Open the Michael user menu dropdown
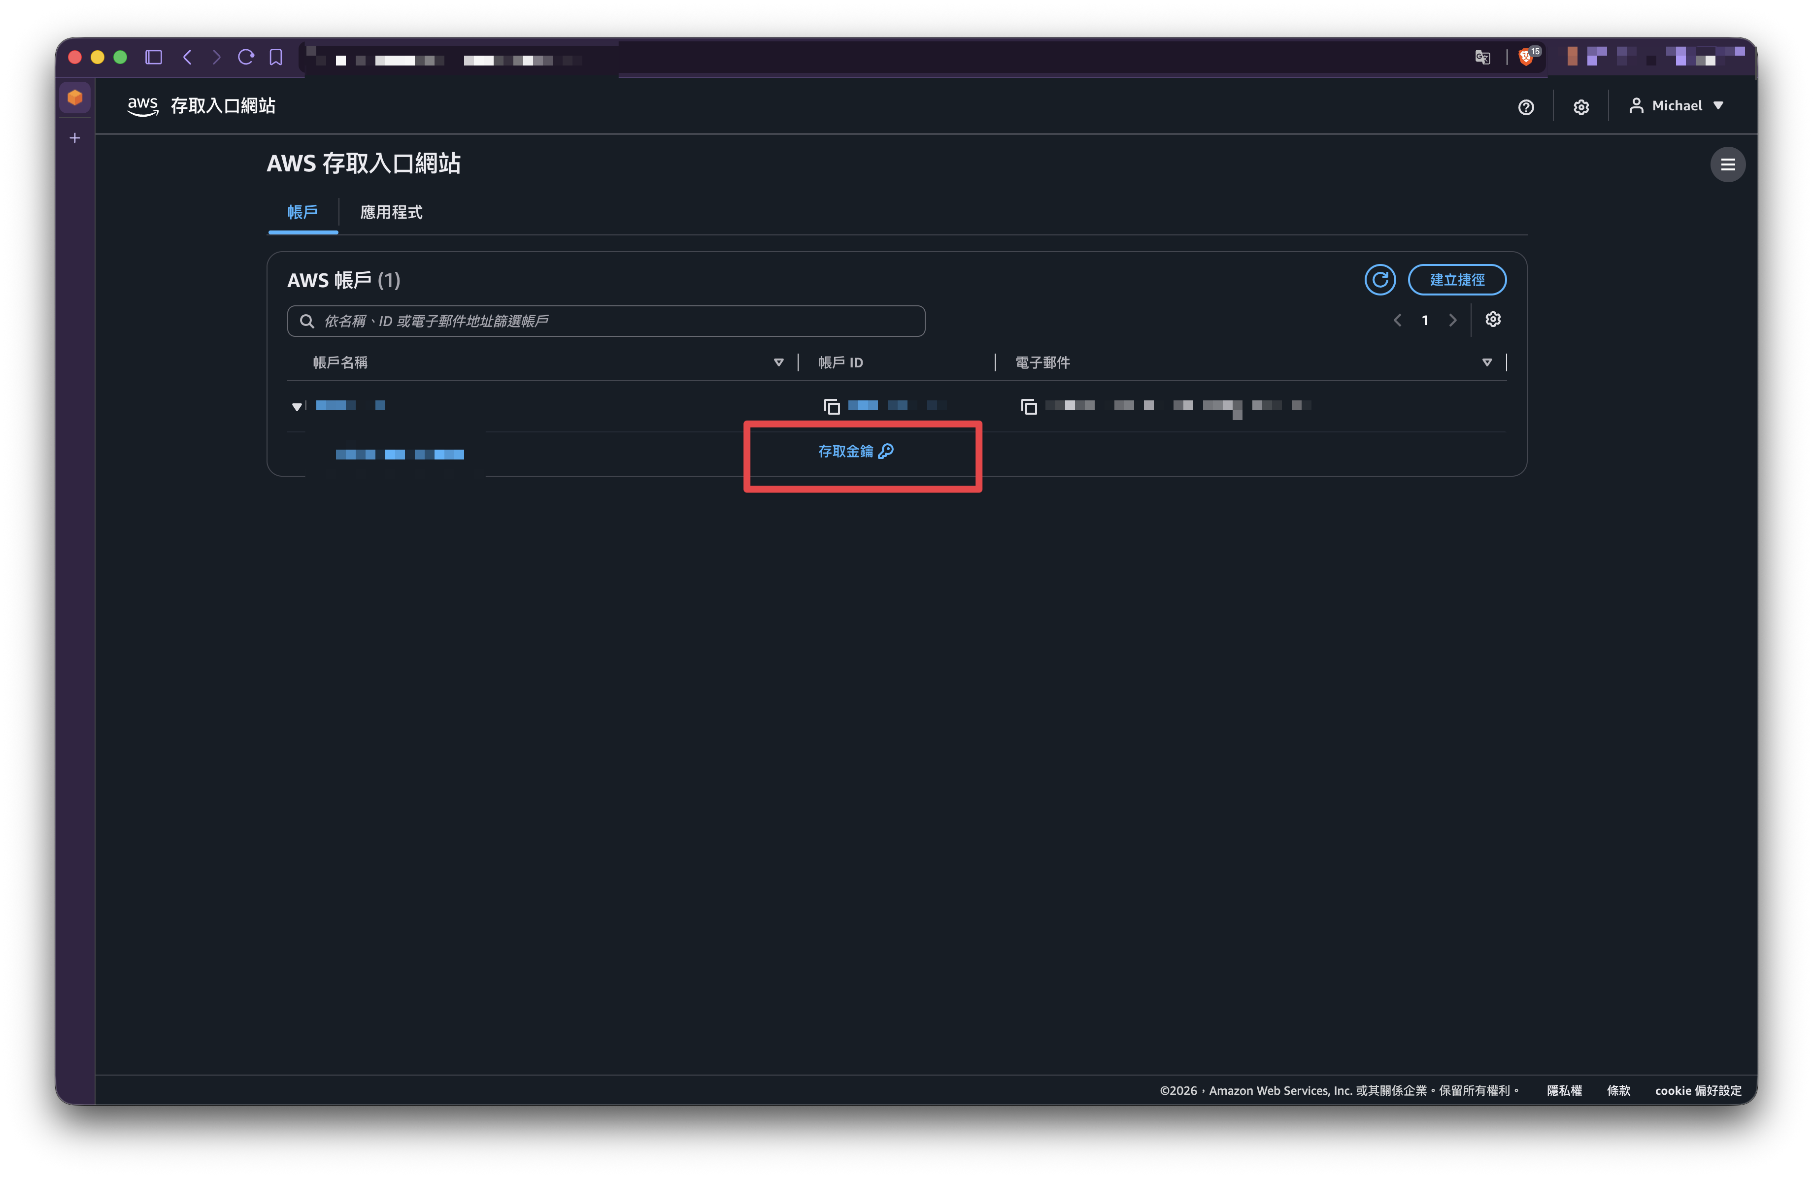This screenshot has height=1178, width=1813. [1676, 106]
